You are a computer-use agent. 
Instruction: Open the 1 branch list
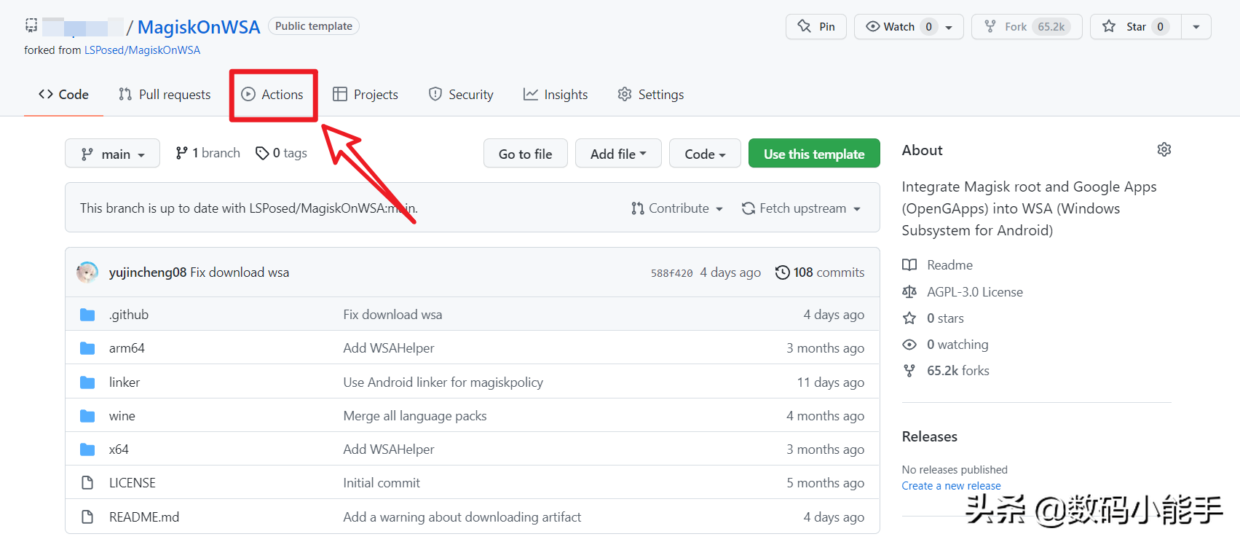208,153
